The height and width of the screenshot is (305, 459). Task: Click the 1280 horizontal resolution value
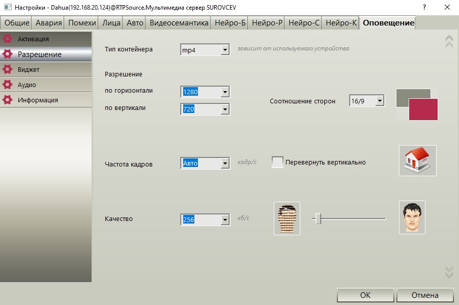coord(190,92)
